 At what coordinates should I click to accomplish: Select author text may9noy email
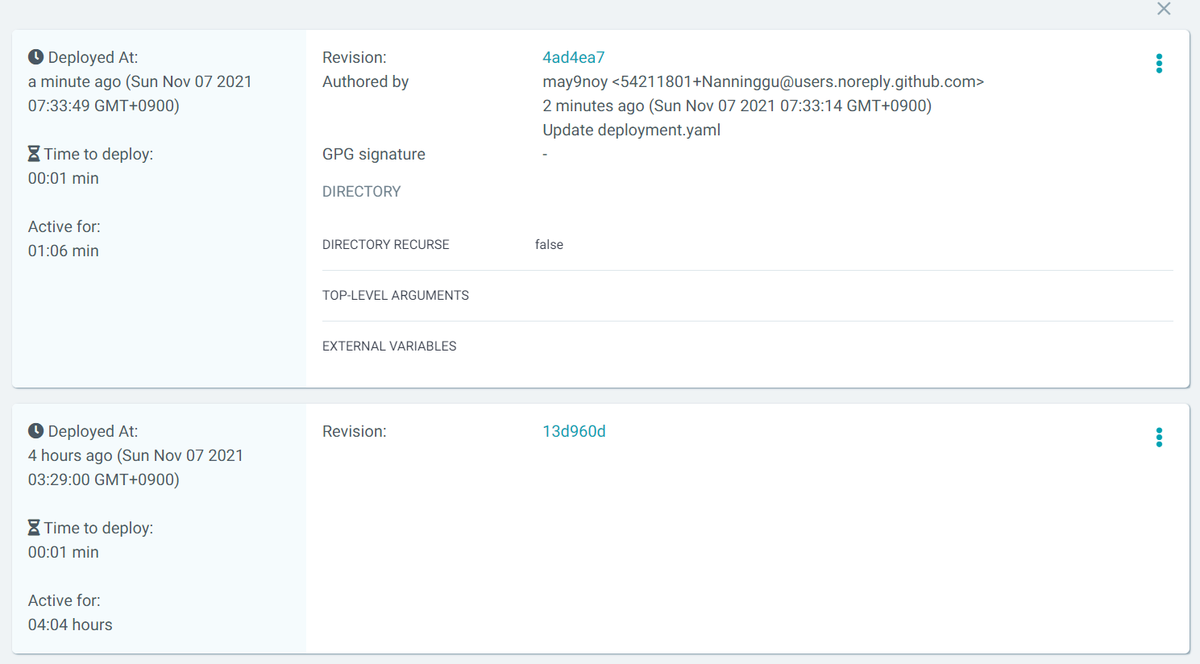tap(763, 81)
